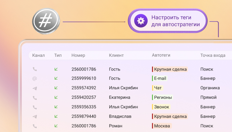Sort by the Канал column header
Image resolution: width=232 pixels, height=132 pixels.
(38, 55)
